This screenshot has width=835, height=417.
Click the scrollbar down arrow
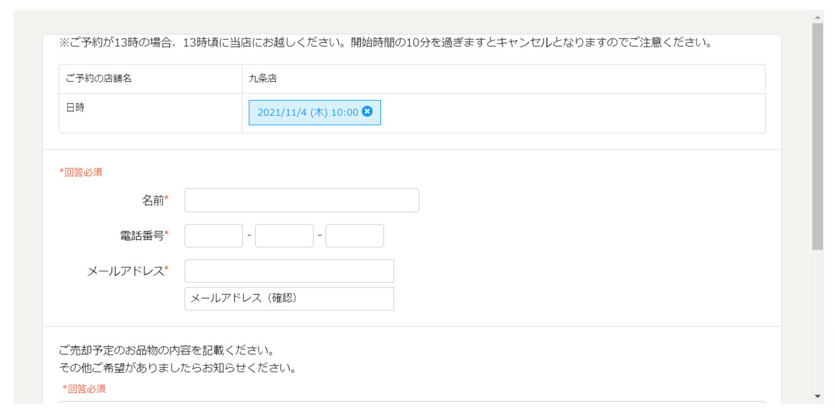click(x=818, y=396)
